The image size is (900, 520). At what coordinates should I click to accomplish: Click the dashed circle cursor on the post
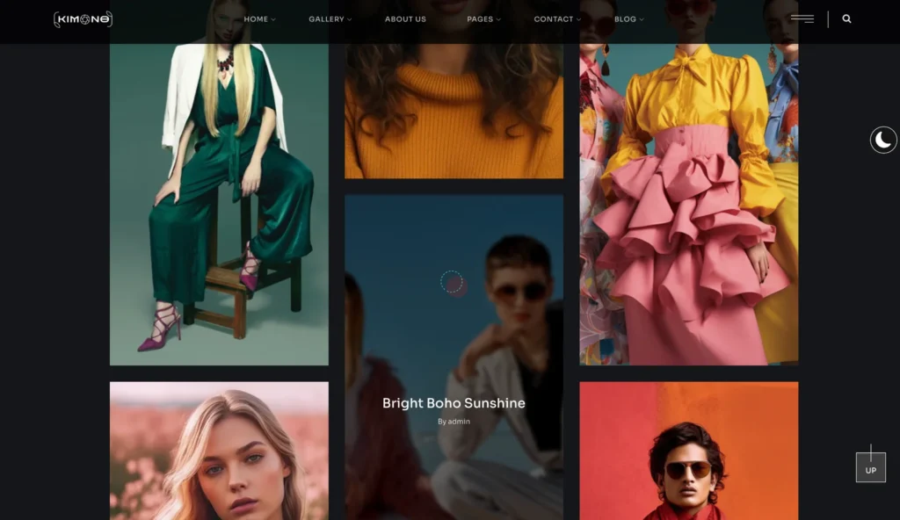pos(451,281)
